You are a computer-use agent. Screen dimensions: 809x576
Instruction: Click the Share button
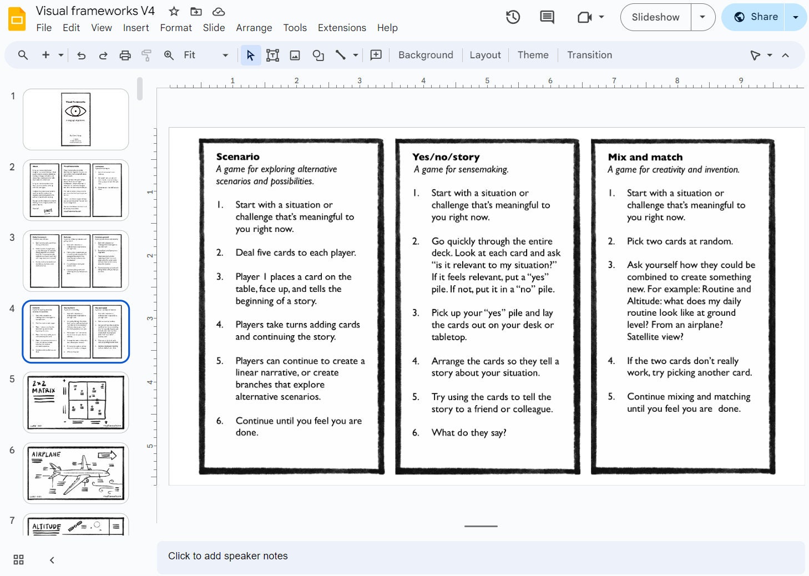pos(755,17)
